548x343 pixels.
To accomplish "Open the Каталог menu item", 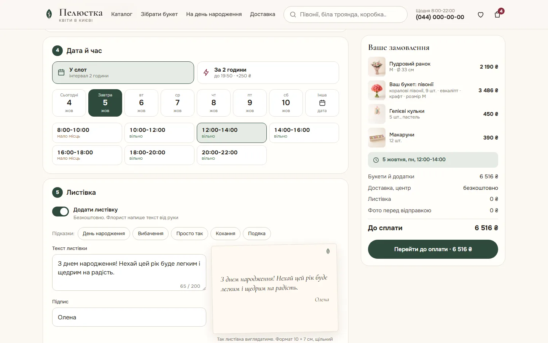I will [x=122, y=14].
